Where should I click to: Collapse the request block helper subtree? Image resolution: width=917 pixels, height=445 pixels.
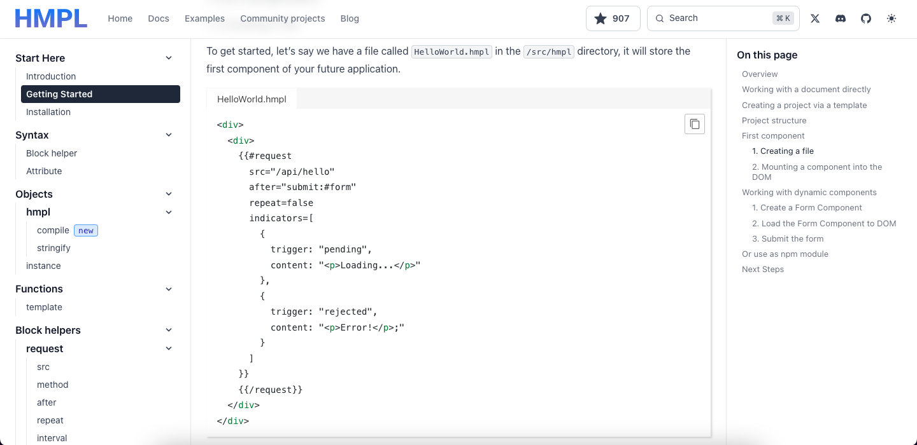[169, 348]
